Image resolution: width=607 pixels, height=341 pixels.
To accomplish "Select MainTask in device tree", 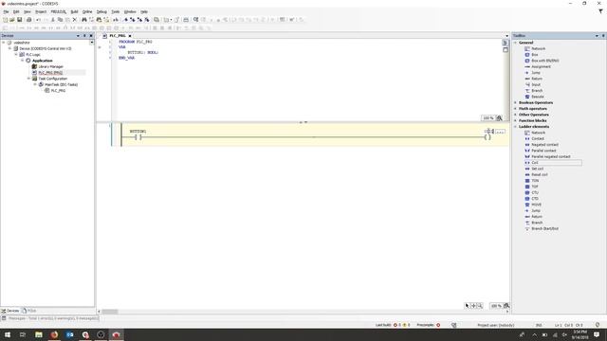I will tap(61, 84).
